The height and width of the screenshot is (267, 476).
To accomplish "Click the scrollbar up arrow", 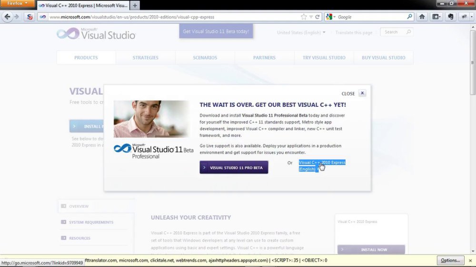I will (x=473, y=27).
